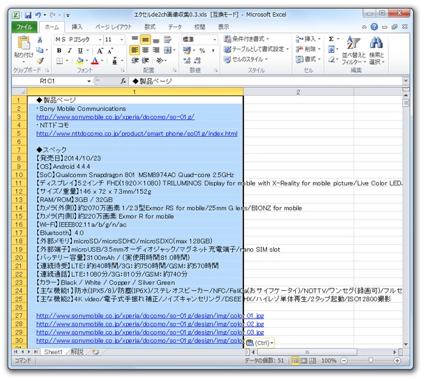Click the Comma Style icon
This screenshot has width=424, height=380.
(x=213, y=50)
